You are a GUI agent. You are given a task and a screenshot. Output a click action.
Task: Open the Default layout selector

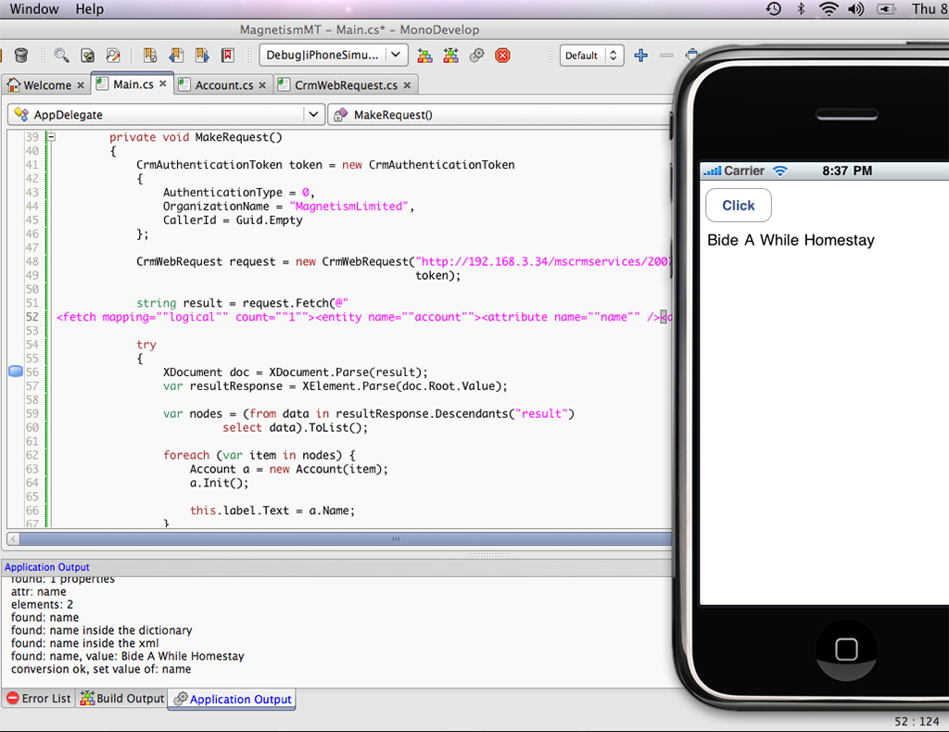pos(591,55)
